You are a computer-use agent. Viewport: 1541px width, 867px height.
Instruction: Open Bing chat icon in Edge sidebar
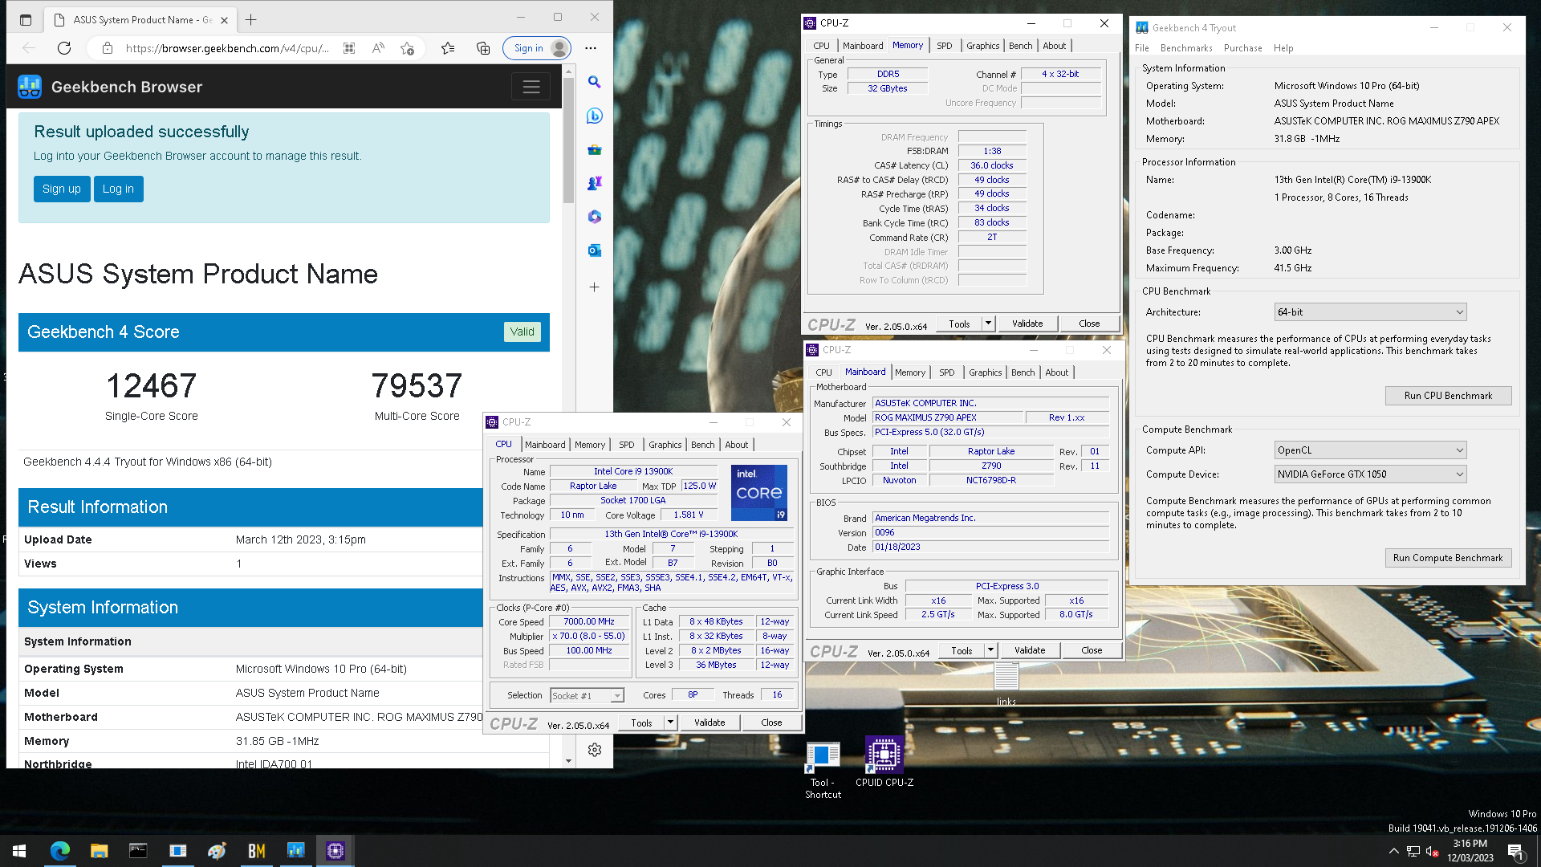594,116
